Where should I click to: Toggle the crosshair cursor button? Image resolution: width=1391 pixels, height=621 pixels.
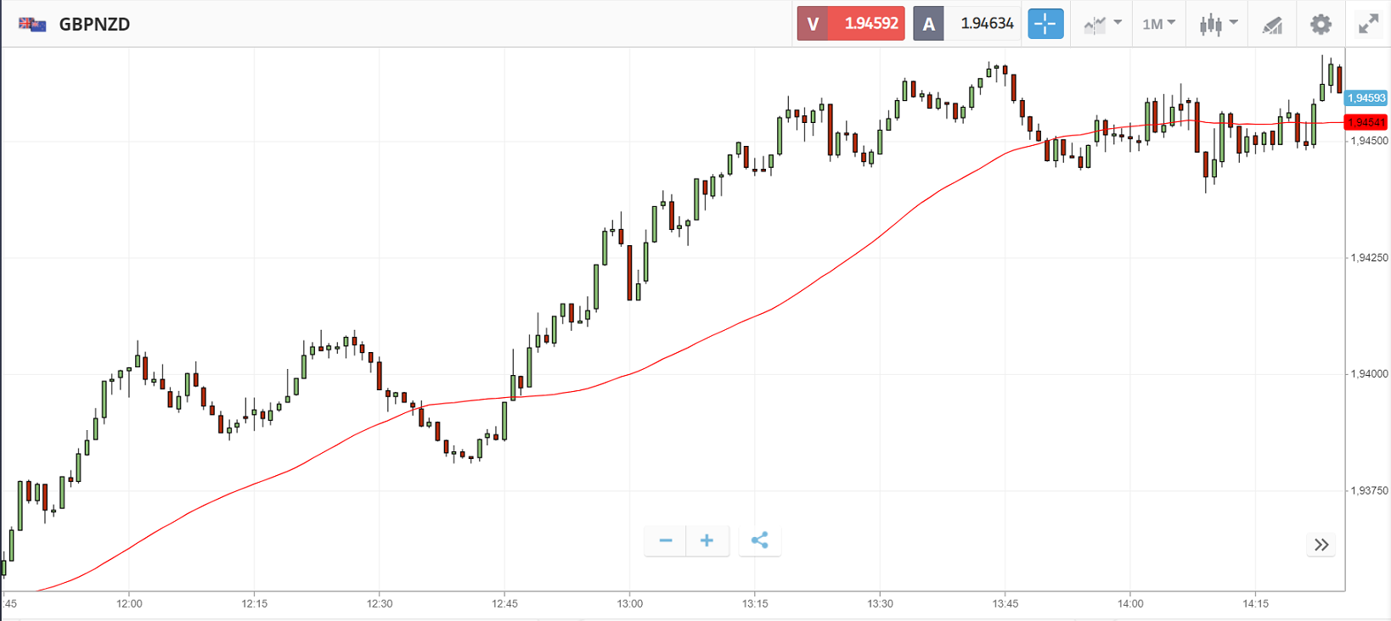coord(1045,24)
